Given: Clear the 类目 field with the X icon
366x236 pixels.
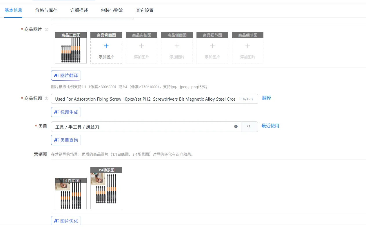Looking at the screenshot, I should pos(236,126).
